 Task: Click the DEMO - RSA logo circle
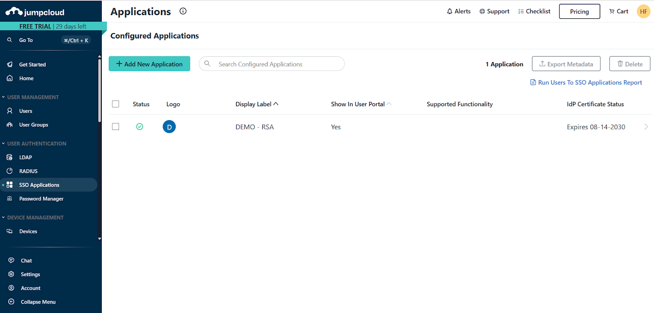[169, 127]
